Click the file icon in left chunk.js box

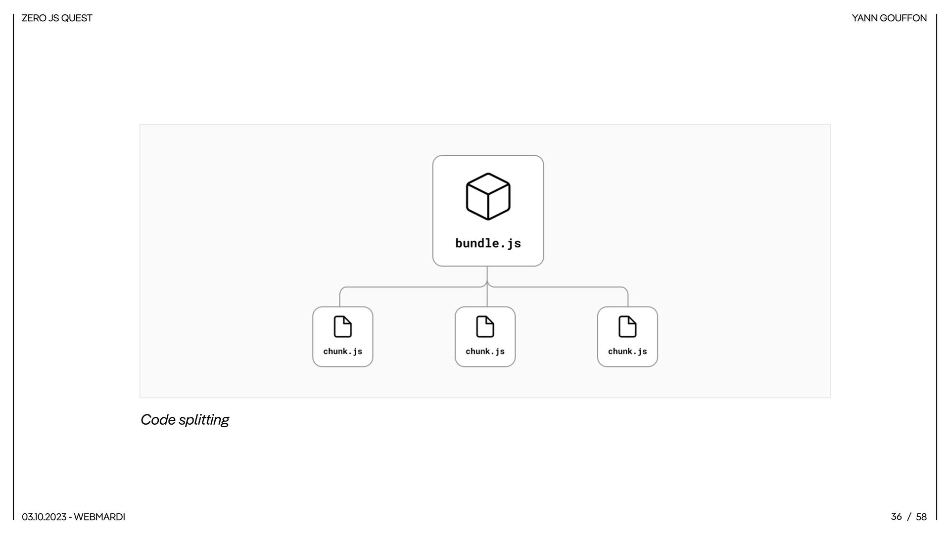342,327
